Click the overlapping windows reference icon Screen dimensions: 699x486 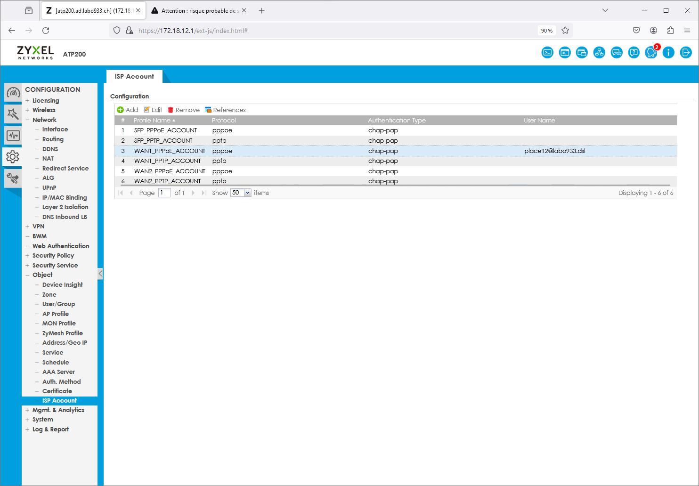(x=582, y=52)
